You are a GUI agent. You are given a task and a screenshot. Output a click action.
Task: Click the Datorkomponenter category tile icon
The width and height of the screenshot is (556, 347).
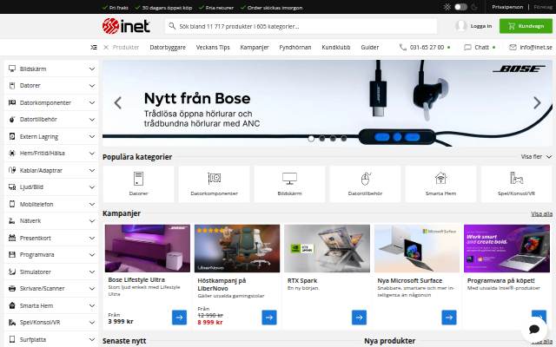pos(215,178)
